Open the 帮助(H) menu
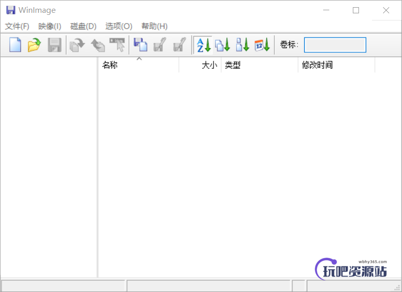402x292 pixels. (x=154, y=26)
